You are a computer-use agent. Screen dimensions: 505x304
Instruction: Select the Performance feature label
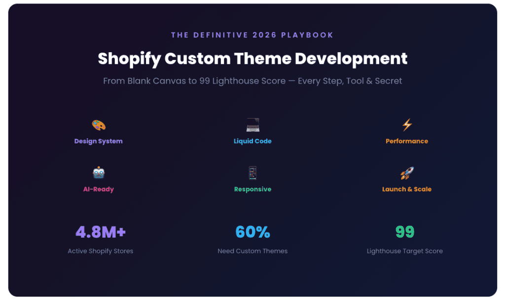(407, 141)
